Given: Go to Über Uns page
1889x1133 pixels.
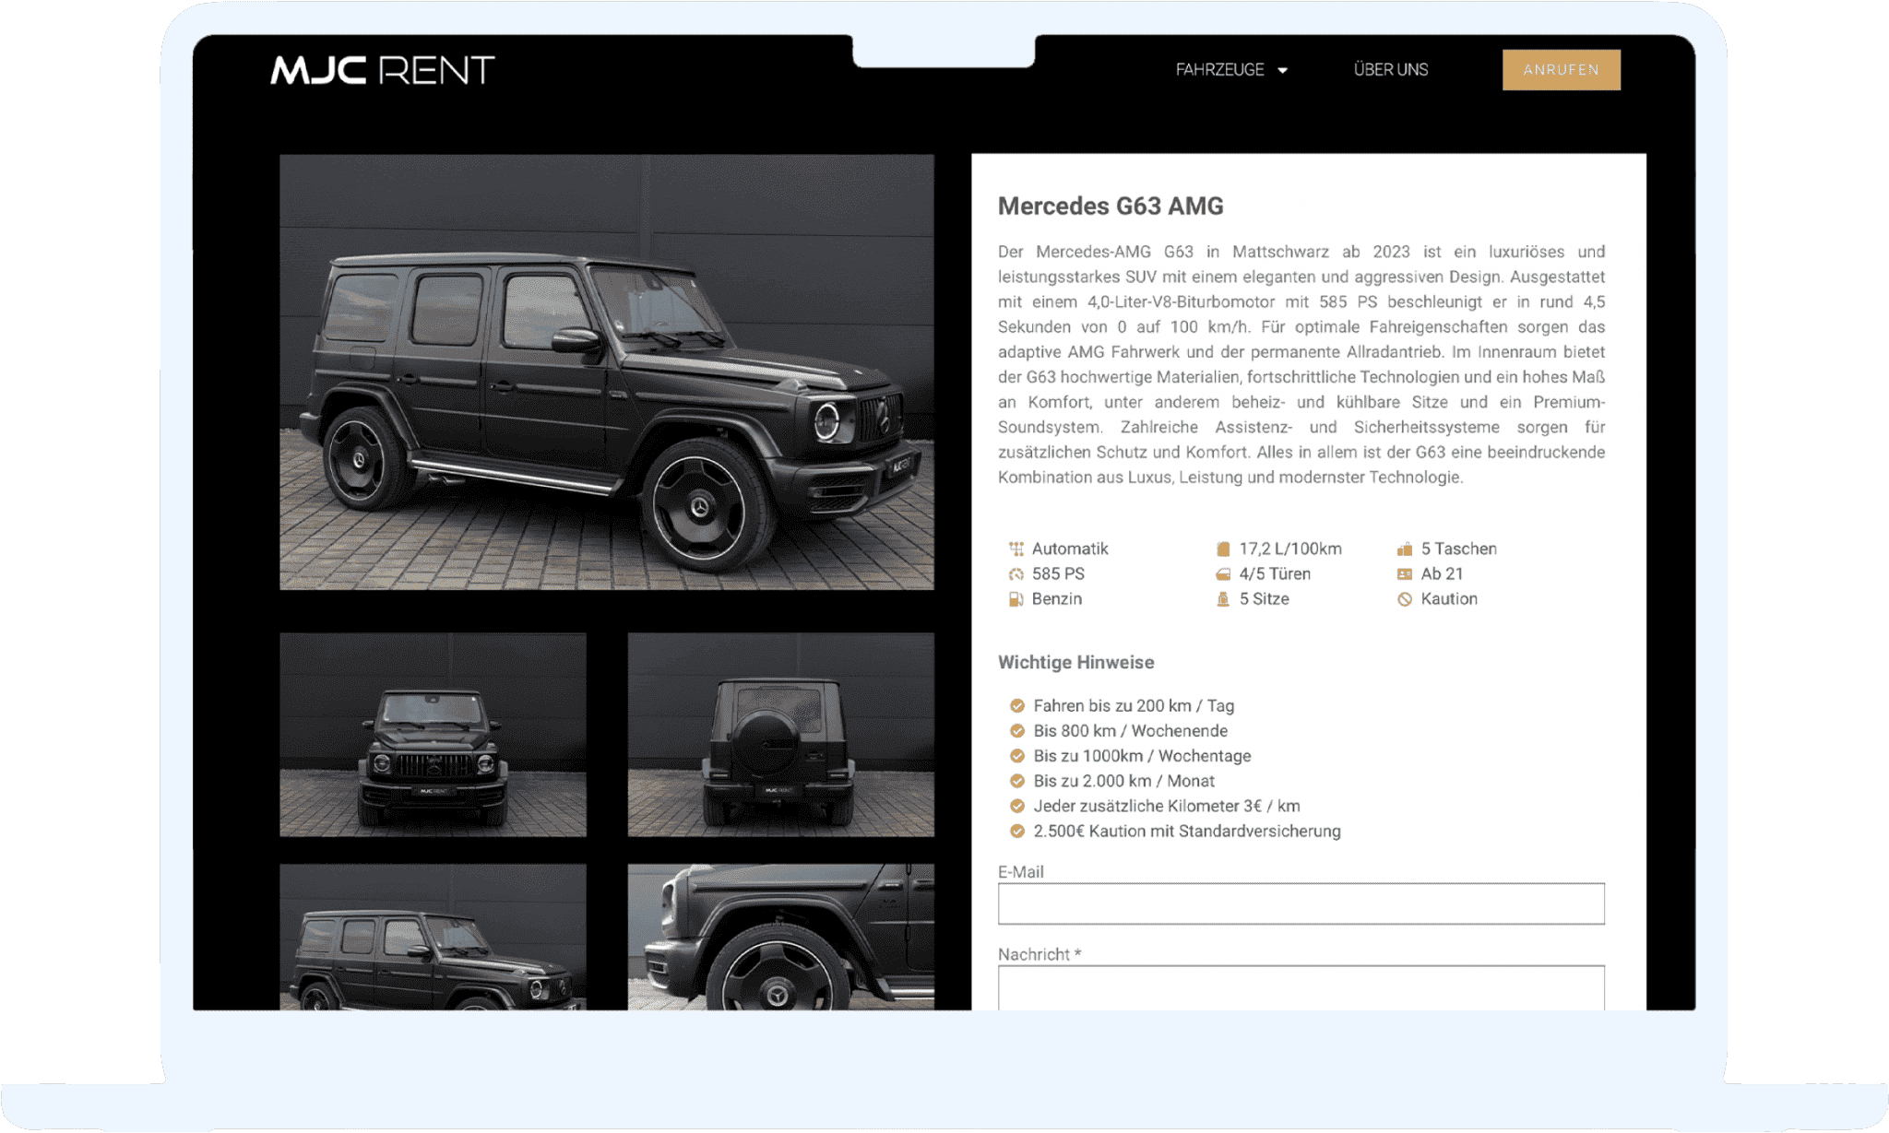Looking at the screenshot, I should (1390, 70).
